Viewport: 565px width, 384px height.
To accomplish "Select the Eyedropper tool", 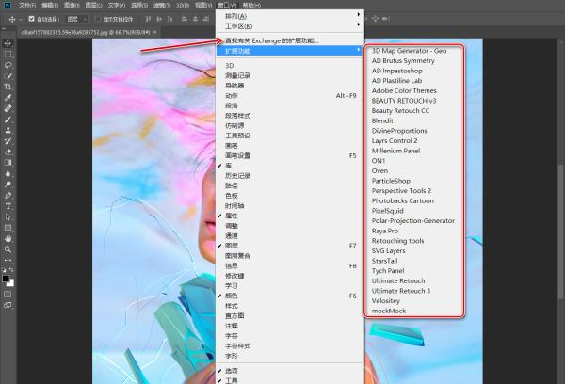I will (8, 97).
